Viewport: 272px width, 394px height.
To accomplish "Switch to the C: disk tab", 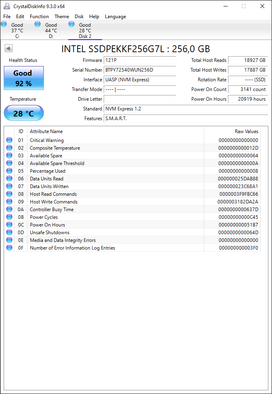I will click(x=17, y=30).
